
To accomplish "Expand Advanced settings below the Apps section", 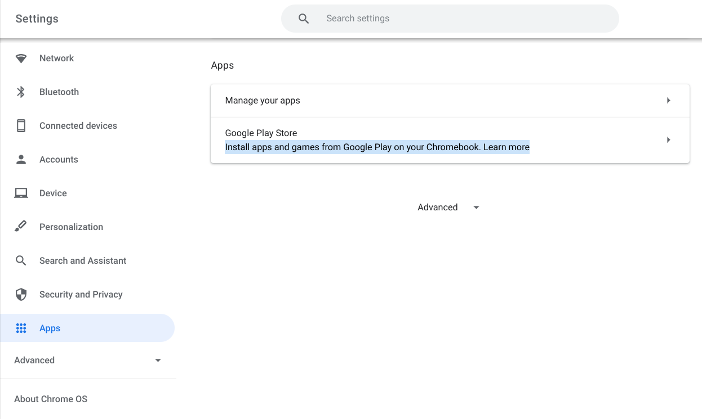I will coord(448,207).
